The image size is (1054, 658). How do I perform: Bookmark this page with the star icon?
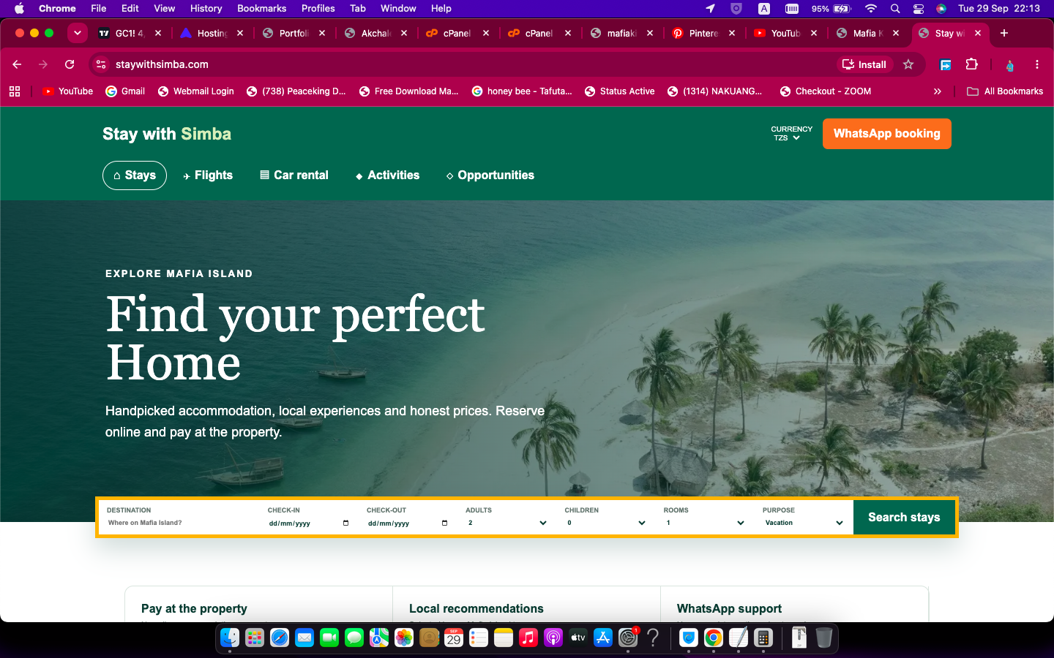pos(908,64)
